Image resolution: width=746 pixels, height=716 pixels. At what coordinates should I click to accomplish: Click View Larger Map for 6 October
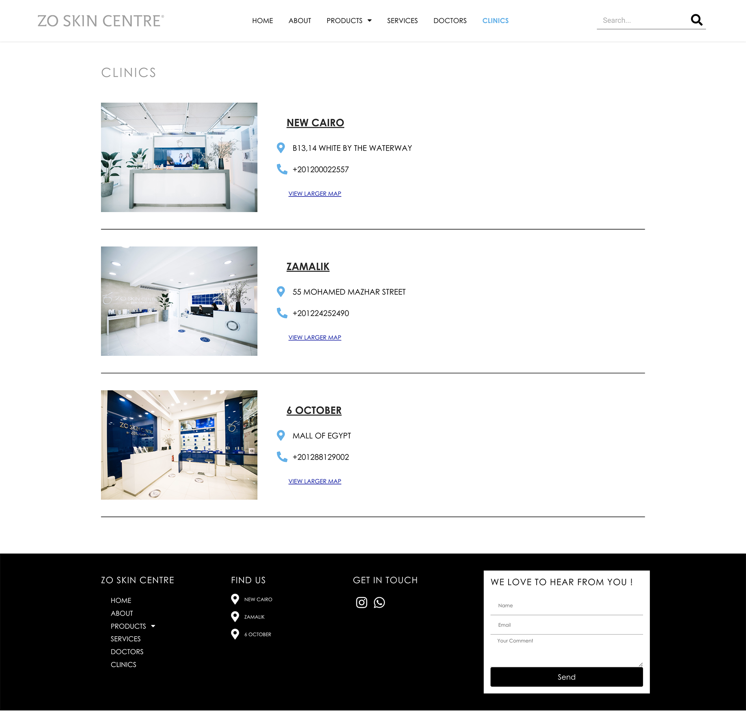(x=315, y=481)
